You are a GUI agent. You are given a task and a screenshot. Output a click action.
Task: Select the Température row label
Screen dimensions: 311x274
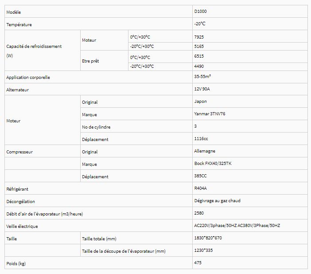pyautogui.click(x=19, y=24)
